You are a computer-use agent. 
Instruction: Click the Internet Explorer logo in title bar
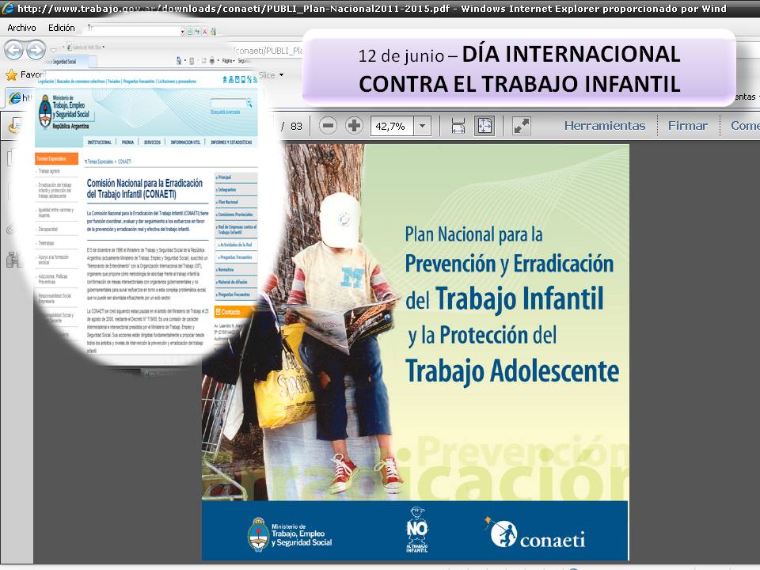point(8,8)
